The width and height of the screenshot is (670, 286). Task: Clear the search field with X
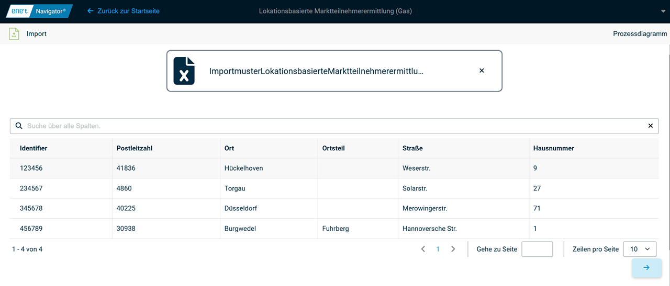pyautogui.click(x=650, y=126)
